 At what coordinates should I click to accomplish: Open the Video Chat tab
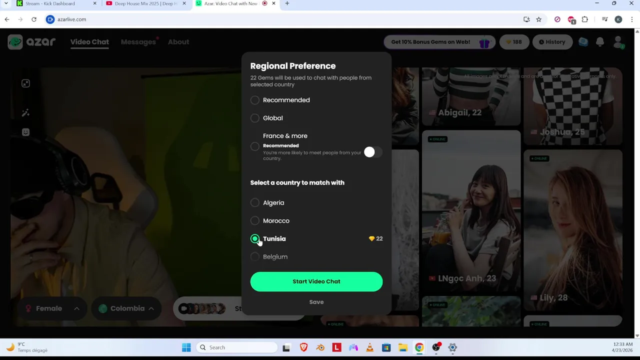pos(89,42)
